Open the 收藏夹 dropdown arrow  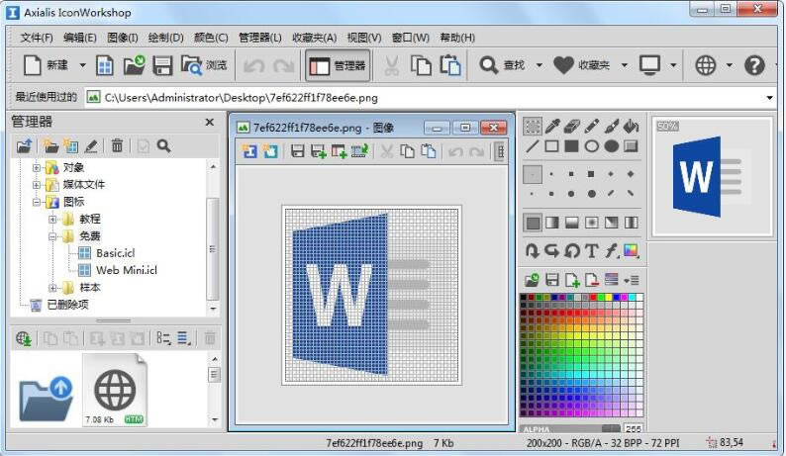click(624, 65)
